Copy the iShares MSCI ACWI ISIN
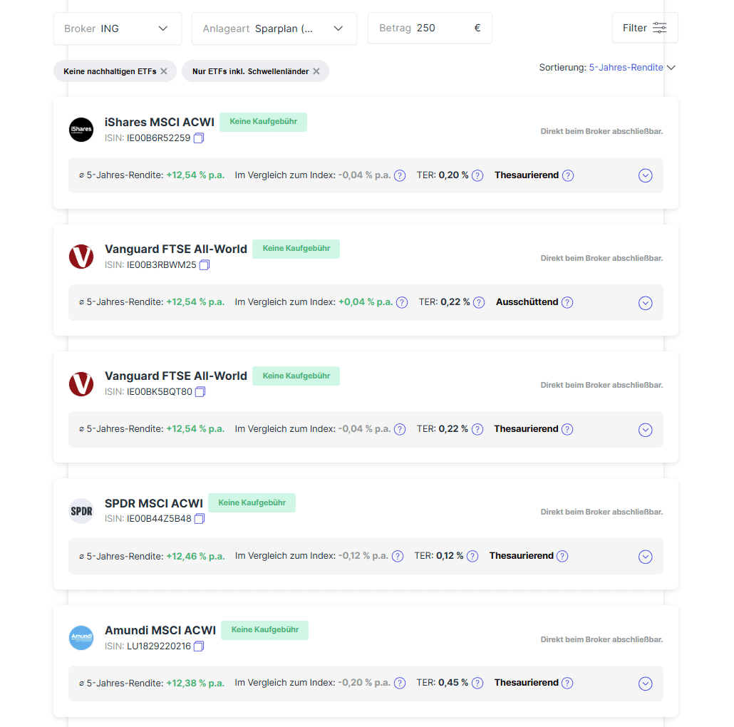This screenshot has height=727, width=734. (x=199, y=138)
